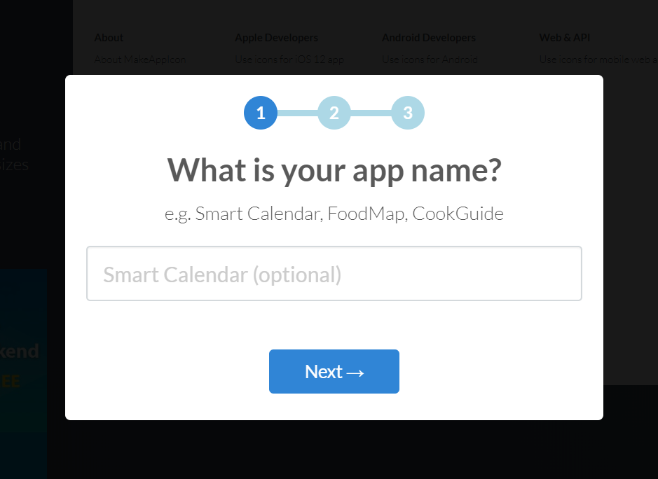This screenshot has width=658, height=479.
Task: Focus the app name text field
Action: (334, 274)
